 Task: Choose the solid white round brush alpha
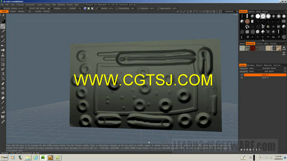point(258,16)
